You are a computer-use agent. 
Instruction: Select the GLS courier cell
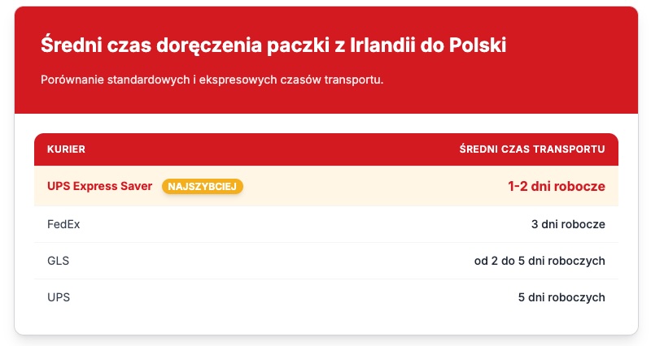tap(59, 261)
